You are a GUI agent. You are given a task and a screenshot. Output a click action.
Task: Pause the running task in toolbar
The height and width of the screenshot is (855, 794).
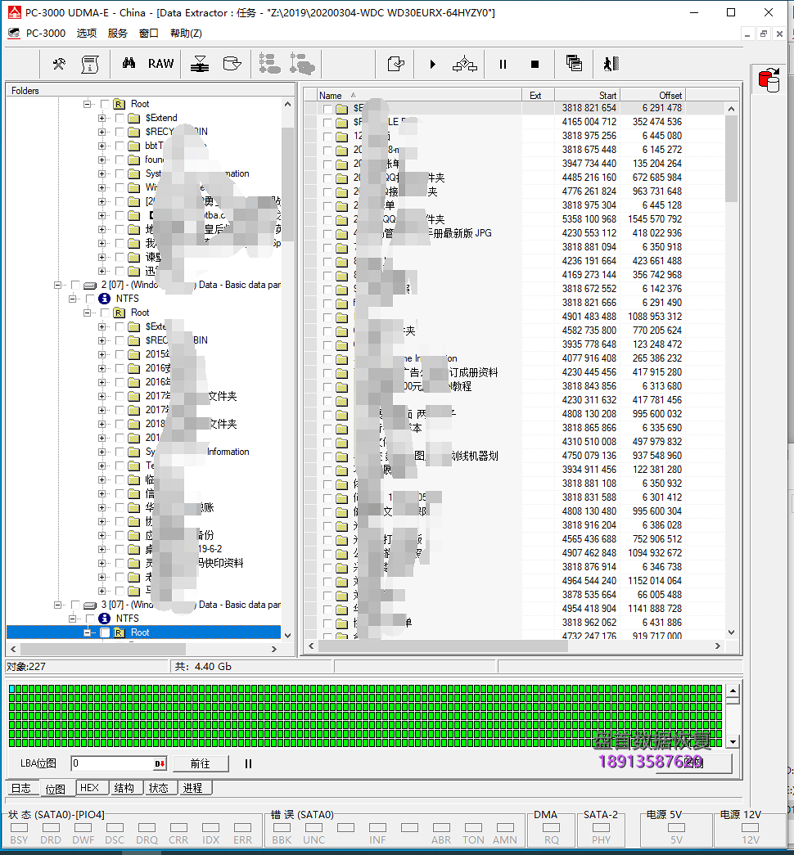(x=503, y=65)
